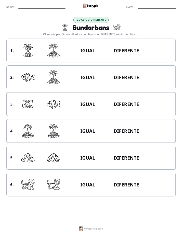Click the left mud pile icon in row 5

coord(28,158)
